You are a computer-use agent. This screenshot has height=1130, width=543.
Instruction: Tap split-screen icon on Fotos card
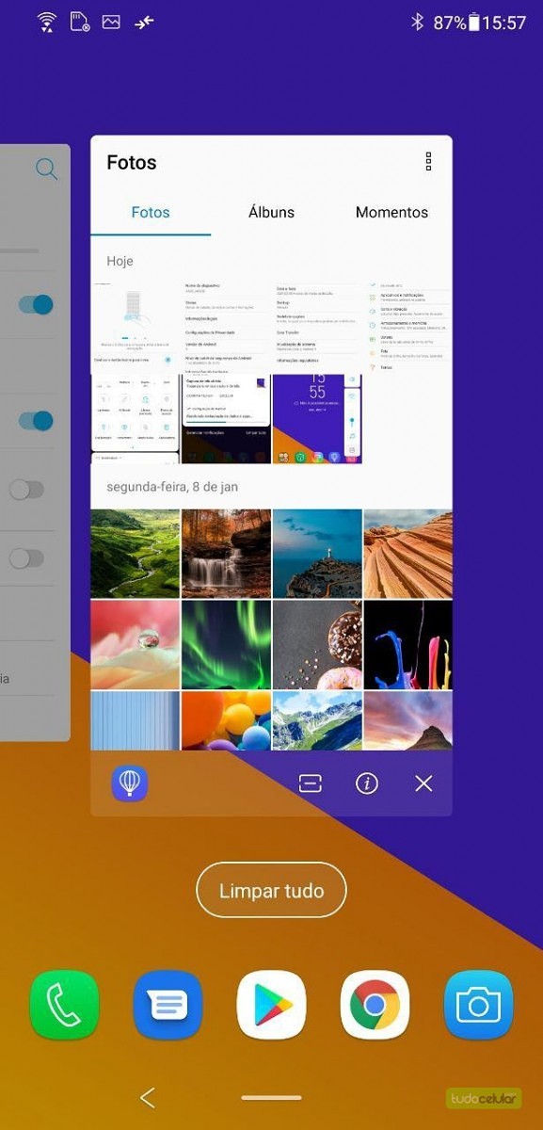click(x=311, y=783)
